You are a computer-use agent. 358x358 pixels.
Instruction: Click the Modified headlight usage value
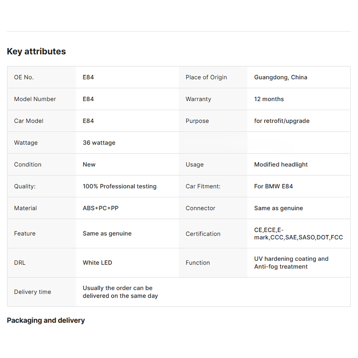tap(281, 164)
